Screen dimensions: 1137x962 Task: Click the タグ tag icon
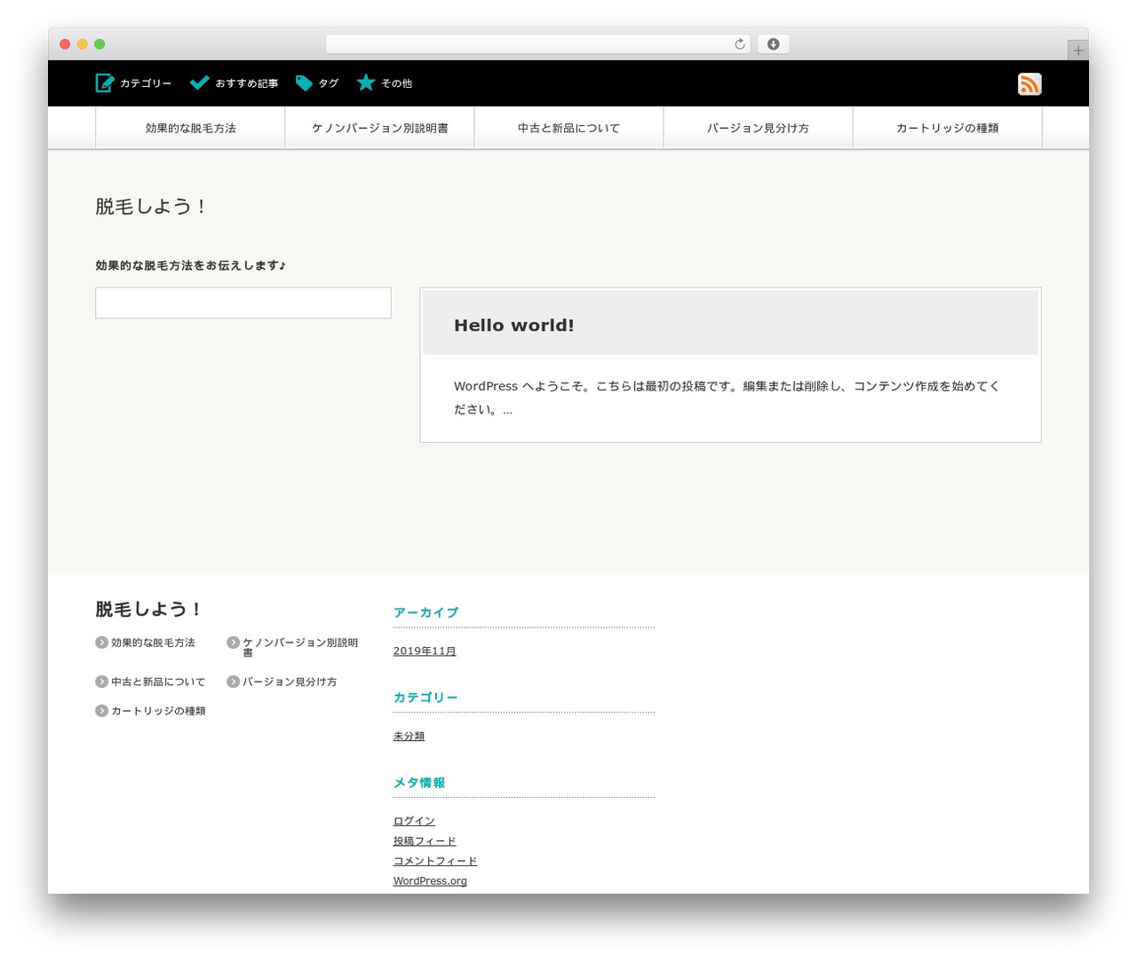[304, 83]
